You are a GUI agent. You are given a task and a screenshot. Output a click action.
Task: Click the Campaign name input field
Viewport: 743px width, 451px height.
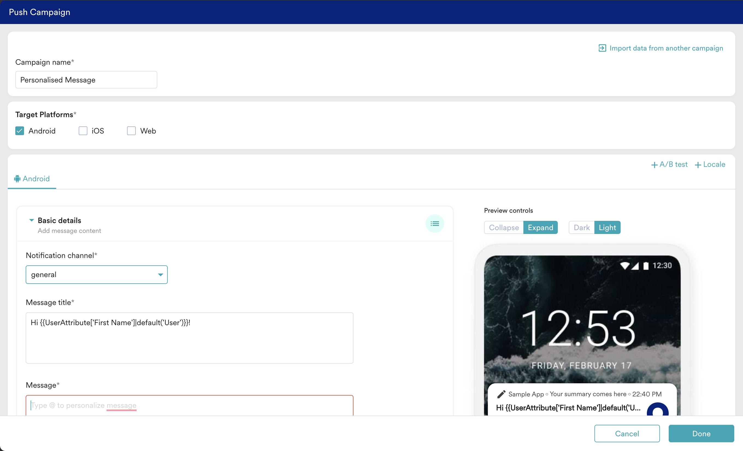86,80
